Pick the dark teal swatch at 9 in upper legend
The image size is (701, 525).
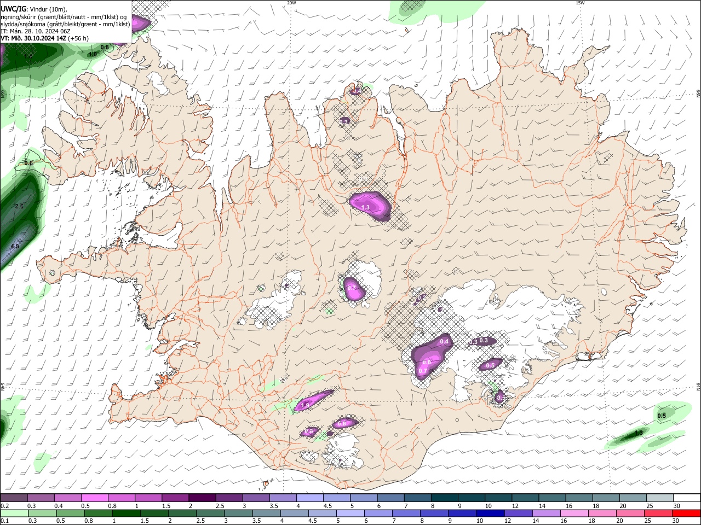(470, 498)
